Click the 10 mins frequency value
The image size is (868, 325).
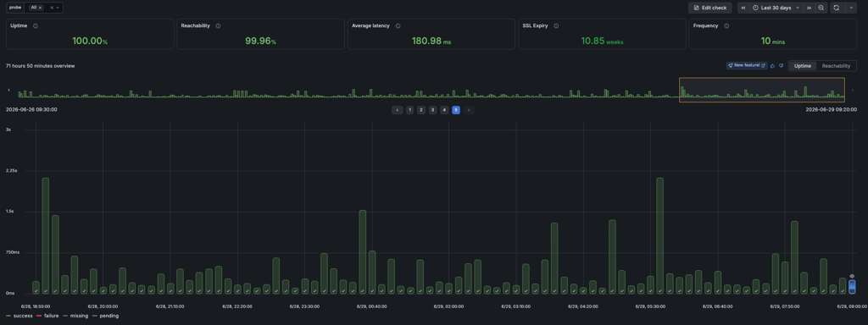pyautogui.click(x=773, y=41)
